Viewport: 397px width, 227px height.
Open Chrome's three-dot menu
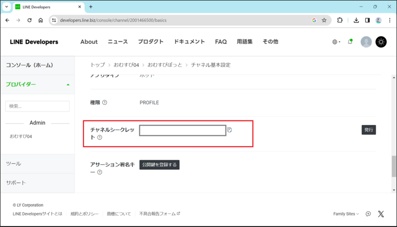(389, 20)
